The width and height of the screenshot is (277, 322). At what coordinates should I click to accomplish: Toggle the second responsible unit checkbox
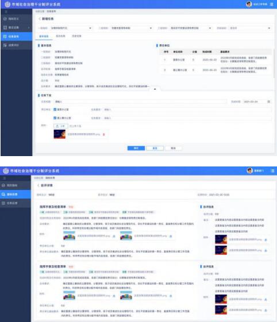(55, 118)
